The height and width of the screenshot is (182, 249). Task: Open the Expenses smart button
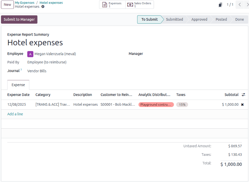[x=112, y=5]
